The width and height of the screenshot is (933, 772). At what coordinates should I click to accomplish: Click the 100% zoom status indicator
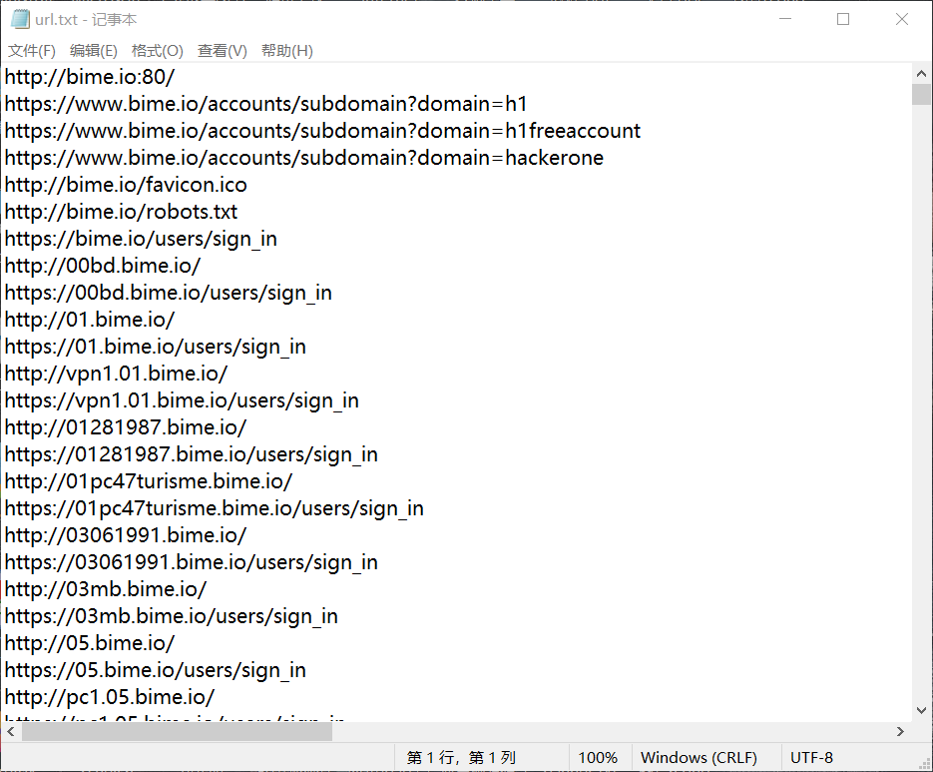coord(598,758)
